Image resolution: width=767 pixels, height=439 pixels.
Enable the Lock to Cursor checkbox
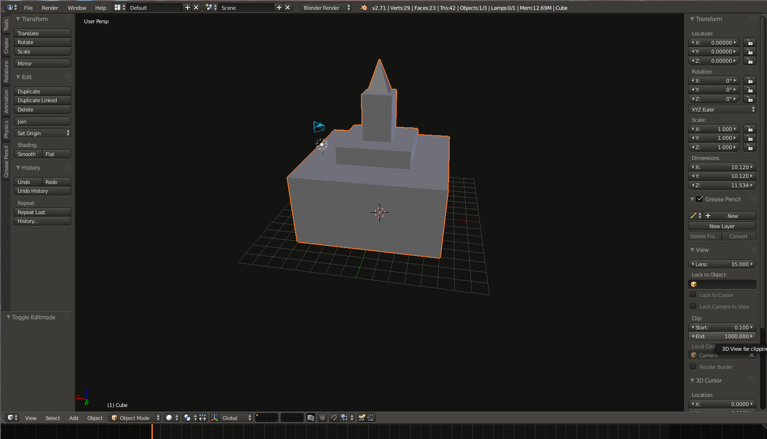[693, 295]
